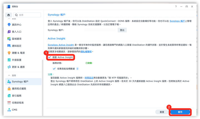Select 應用程式權限 menu item
Image resolution: width=200 pixels, height=119 pixels.
(23, 89)
